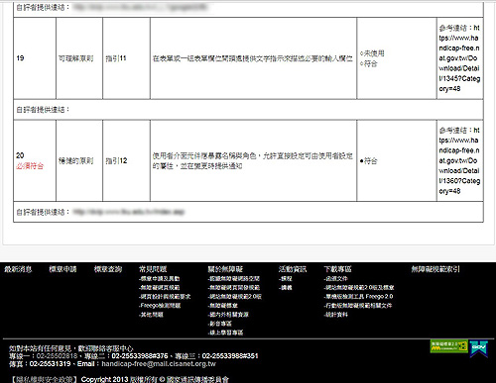Select 符合 radio option in row 20
This screenshot has width=496, height=383.
(362, 161)
